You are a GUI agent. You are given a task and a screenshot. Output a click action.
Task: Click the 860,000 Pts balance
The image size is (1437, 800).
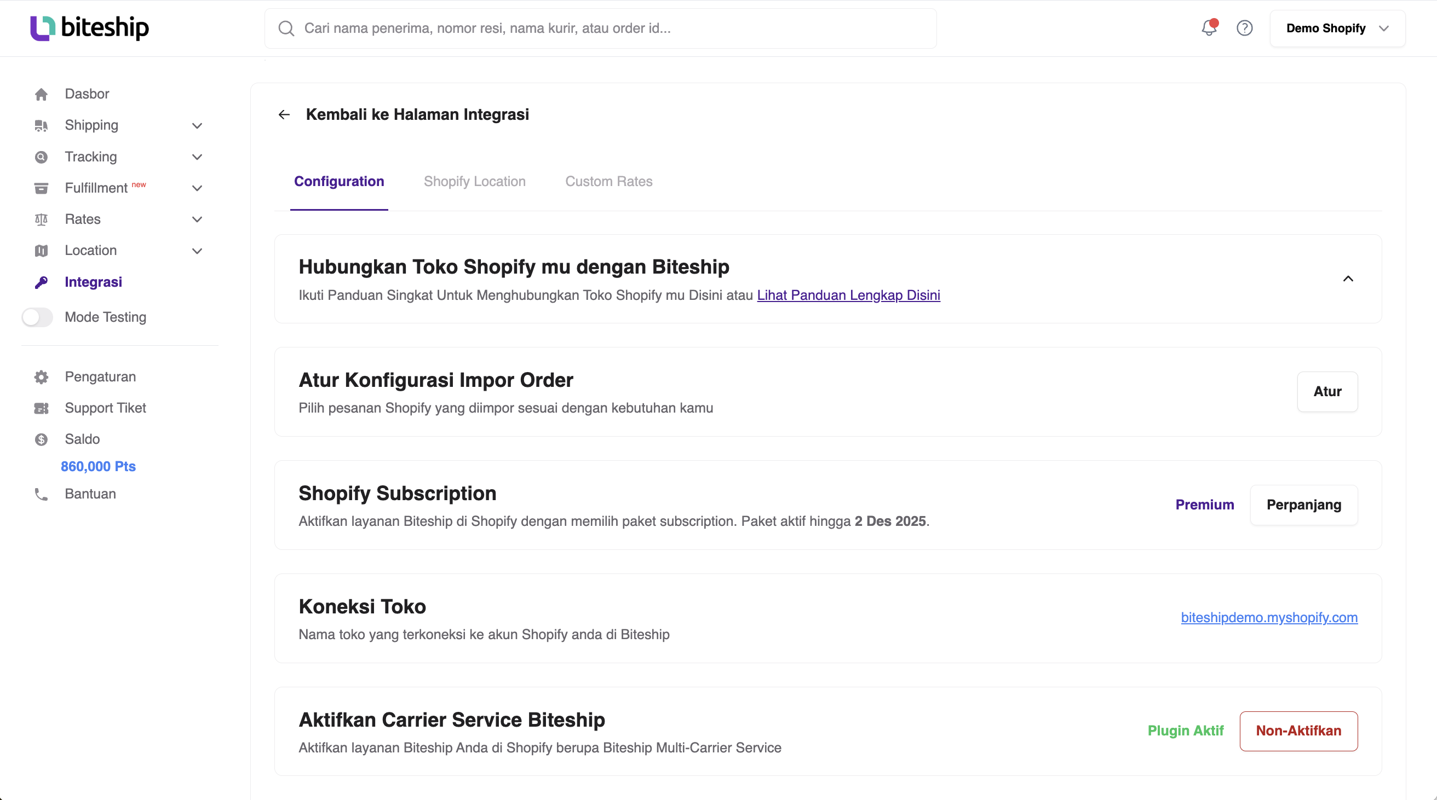click(98, 467)
